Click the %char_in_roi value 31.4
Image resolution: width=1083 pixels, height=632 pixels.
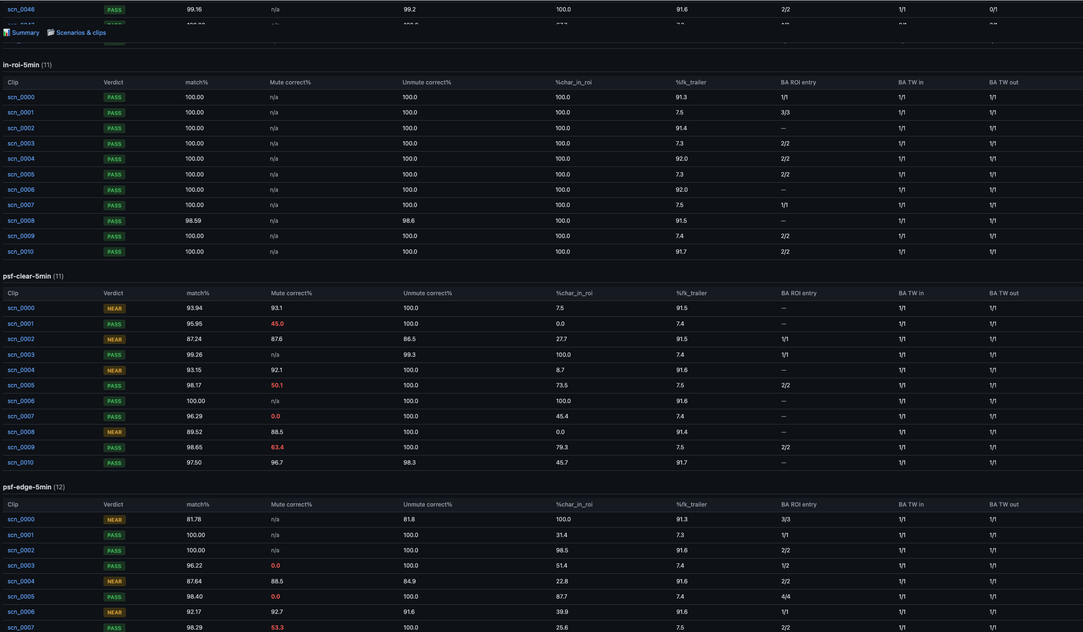click(562, 535)
